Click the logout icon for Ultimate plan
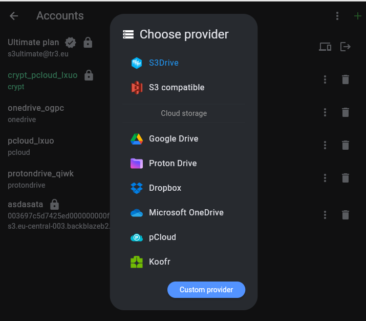The height and width of the screenshot is (321, 366). [346, 47]
